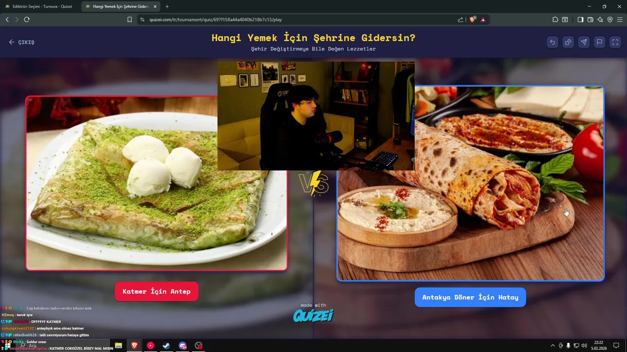Viewport: 627px width, 352px height.
Task: Click the title 'Hangi Yemek İçin Şehrine Gidersin?'
Action: click(x=313, y=38)
